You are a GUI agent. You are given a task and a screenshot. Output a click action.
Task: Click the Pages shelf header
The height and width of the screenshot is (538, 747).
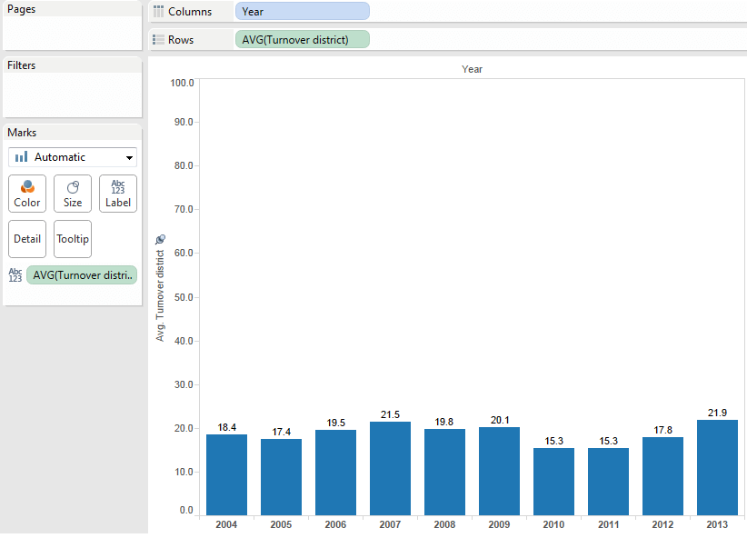(21, 8)
